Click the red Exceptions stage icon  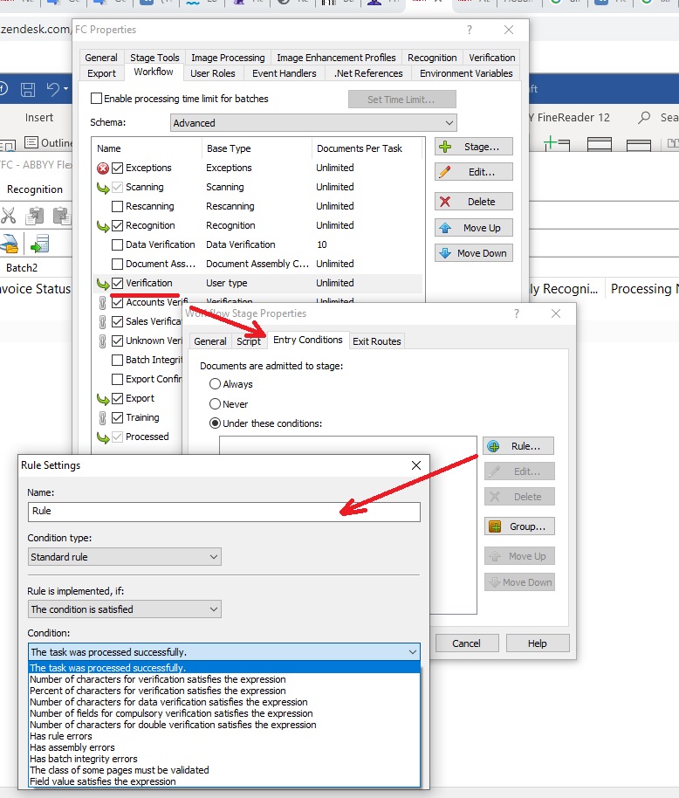click(x=102, y=168)
